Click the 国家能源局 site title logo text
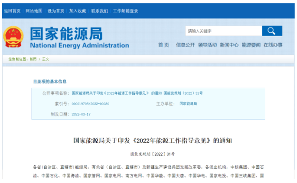Viewport: 297px width, 183px height. [x=66, y=34]
